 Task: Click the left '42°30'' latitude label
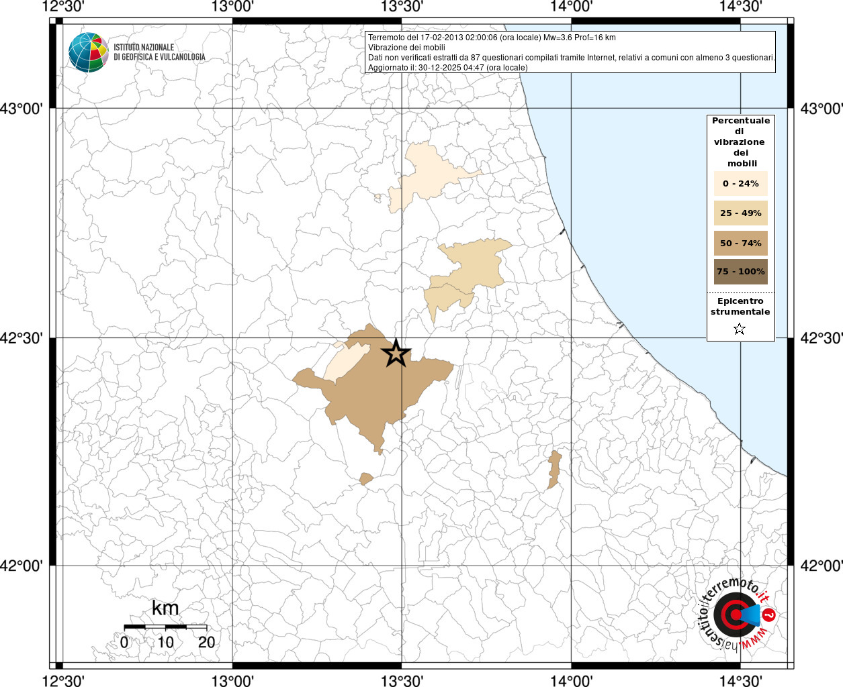[x=21, y=337]
